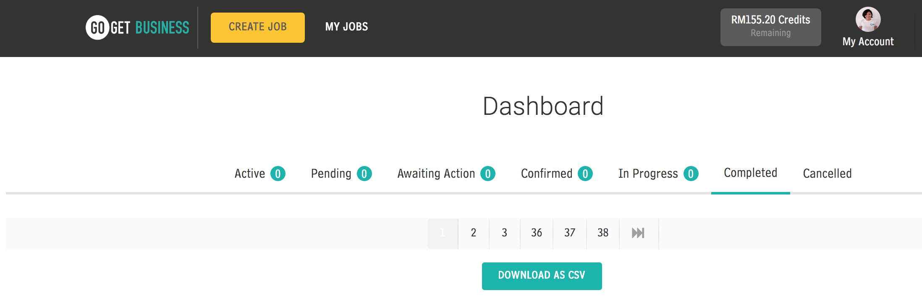Check the RM155.20 Credits Remaining box
922x306 pixels.
coord(770,27)
